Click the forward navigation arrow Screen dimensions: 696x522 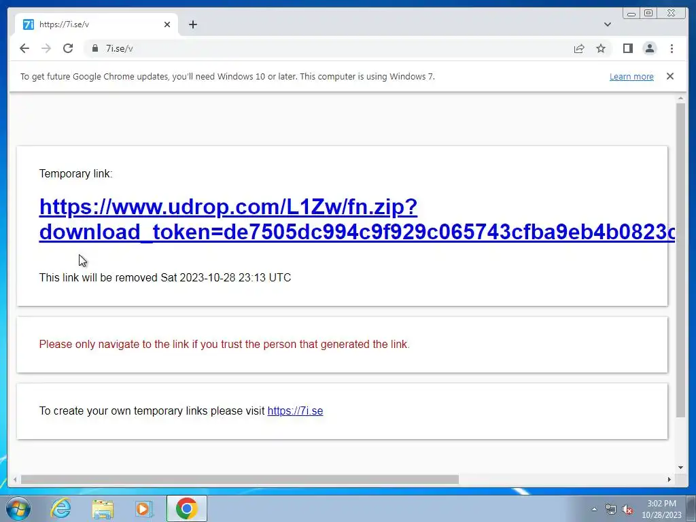(46, 48)
